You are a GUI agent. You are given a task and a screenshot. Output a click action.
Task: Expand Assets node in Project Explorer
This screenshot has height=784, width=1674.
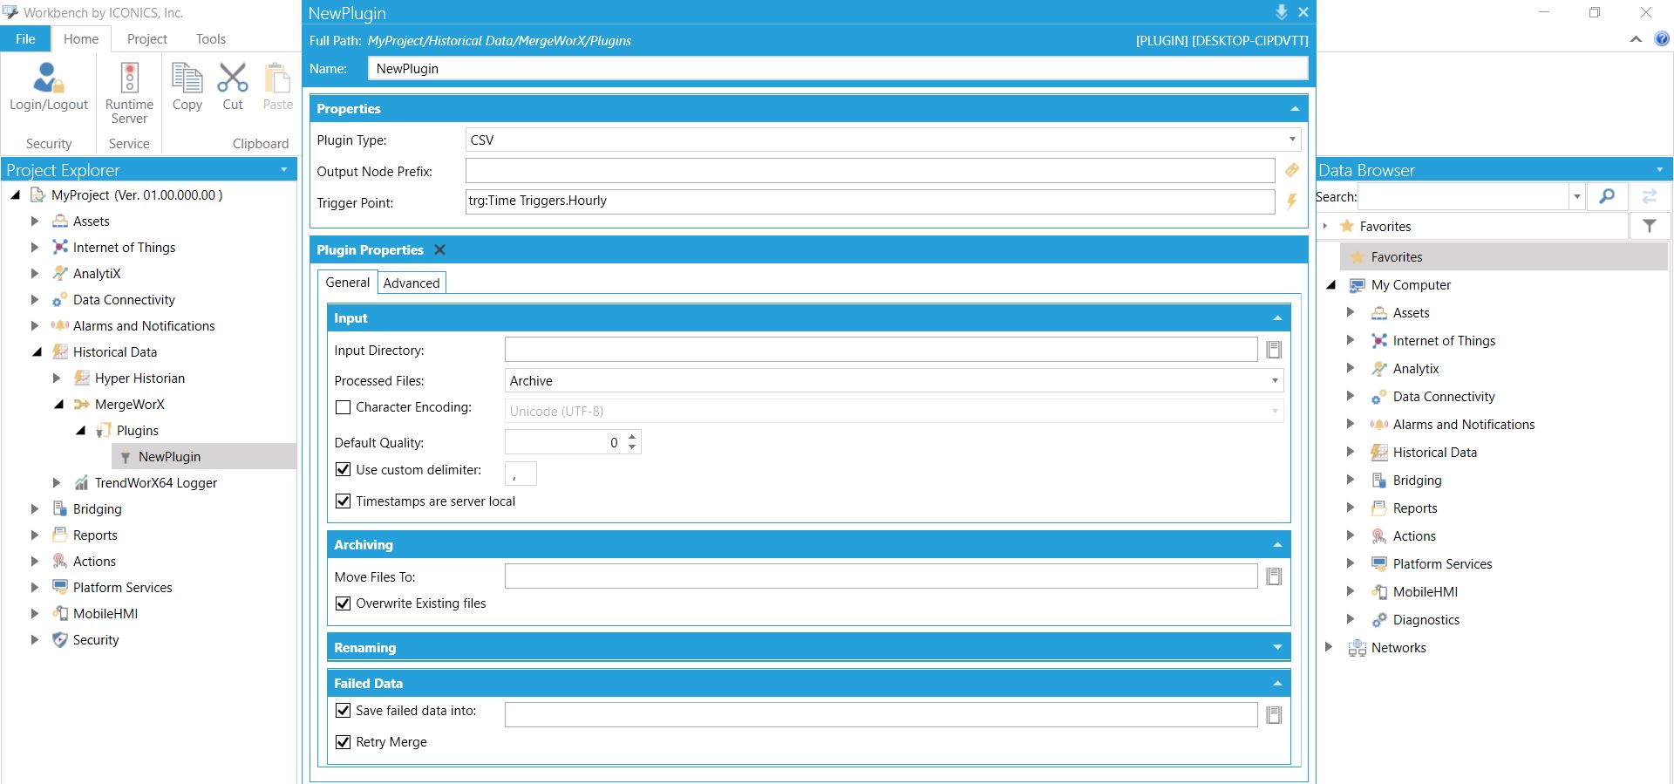point(35,222)
